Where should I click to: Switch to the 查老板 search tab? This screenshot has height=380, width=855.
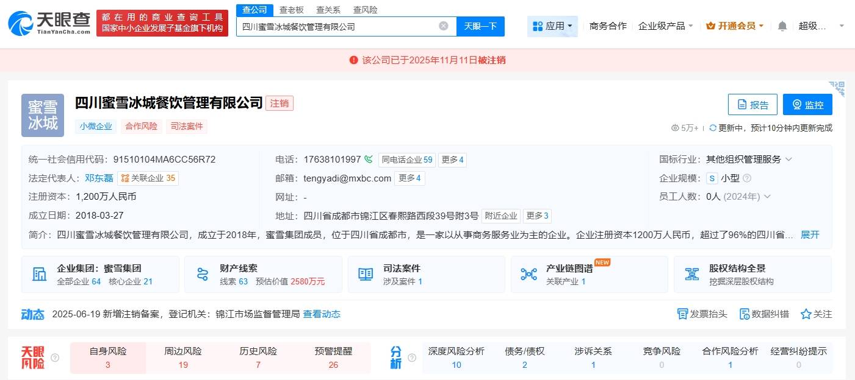pos(292,10)
